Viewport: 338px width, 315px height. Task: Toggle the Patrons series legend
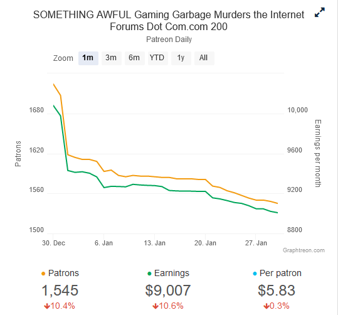tap(60, 273)
